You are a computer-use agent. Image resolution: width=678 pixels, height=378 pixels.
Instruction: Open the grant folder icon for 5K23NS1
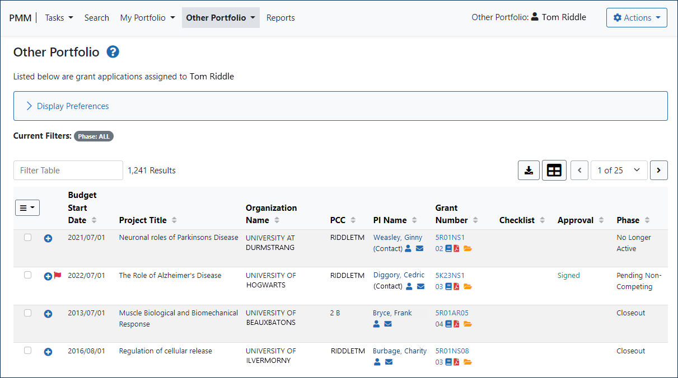pyautogui.click(x=467, y=286)
